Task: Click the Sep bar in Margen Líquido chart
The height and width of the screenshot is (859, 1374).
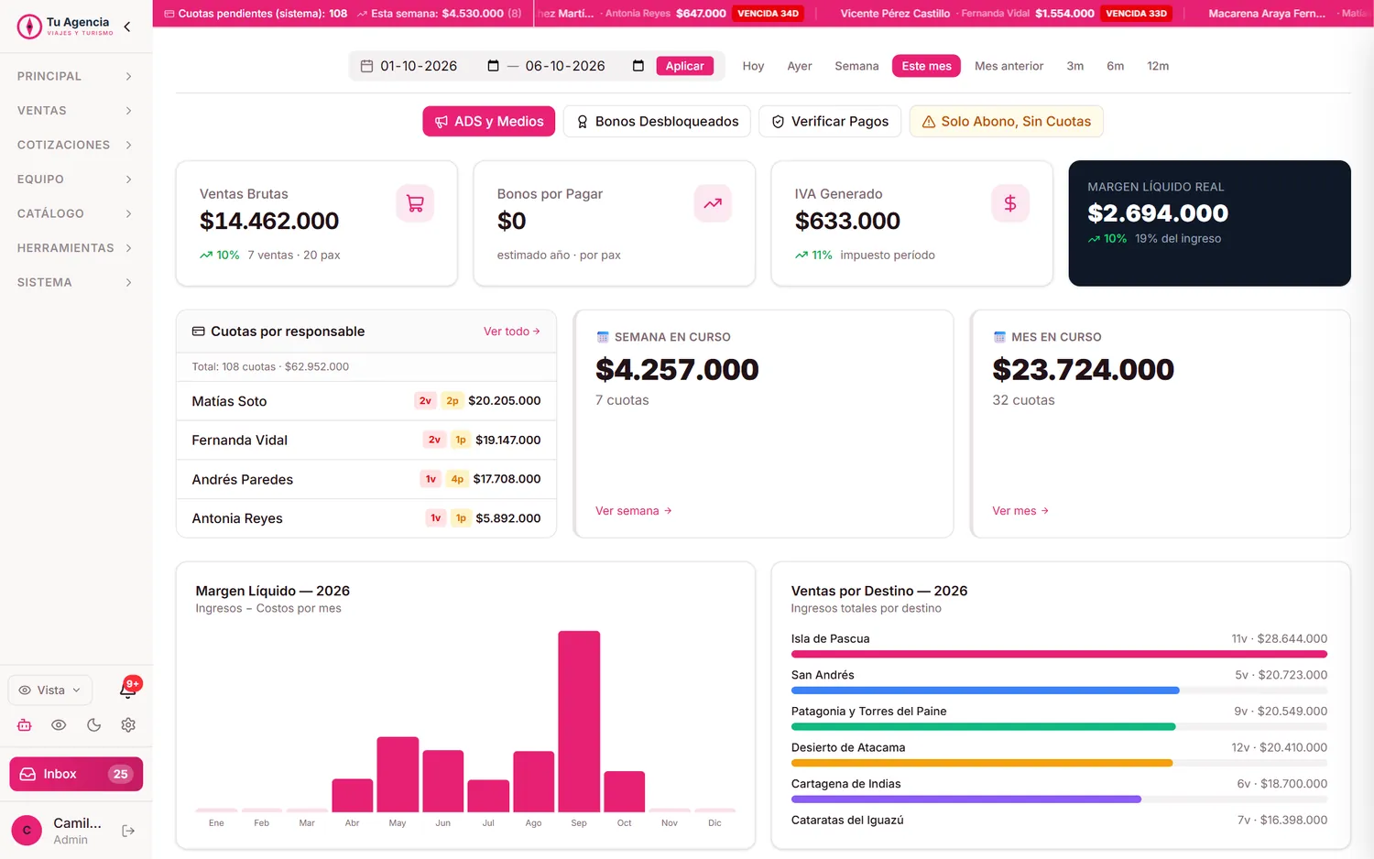Action: coord(579,722)
